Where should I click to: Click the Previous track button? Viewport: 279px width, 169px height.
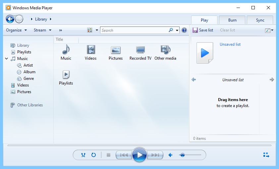click(124, 155)
